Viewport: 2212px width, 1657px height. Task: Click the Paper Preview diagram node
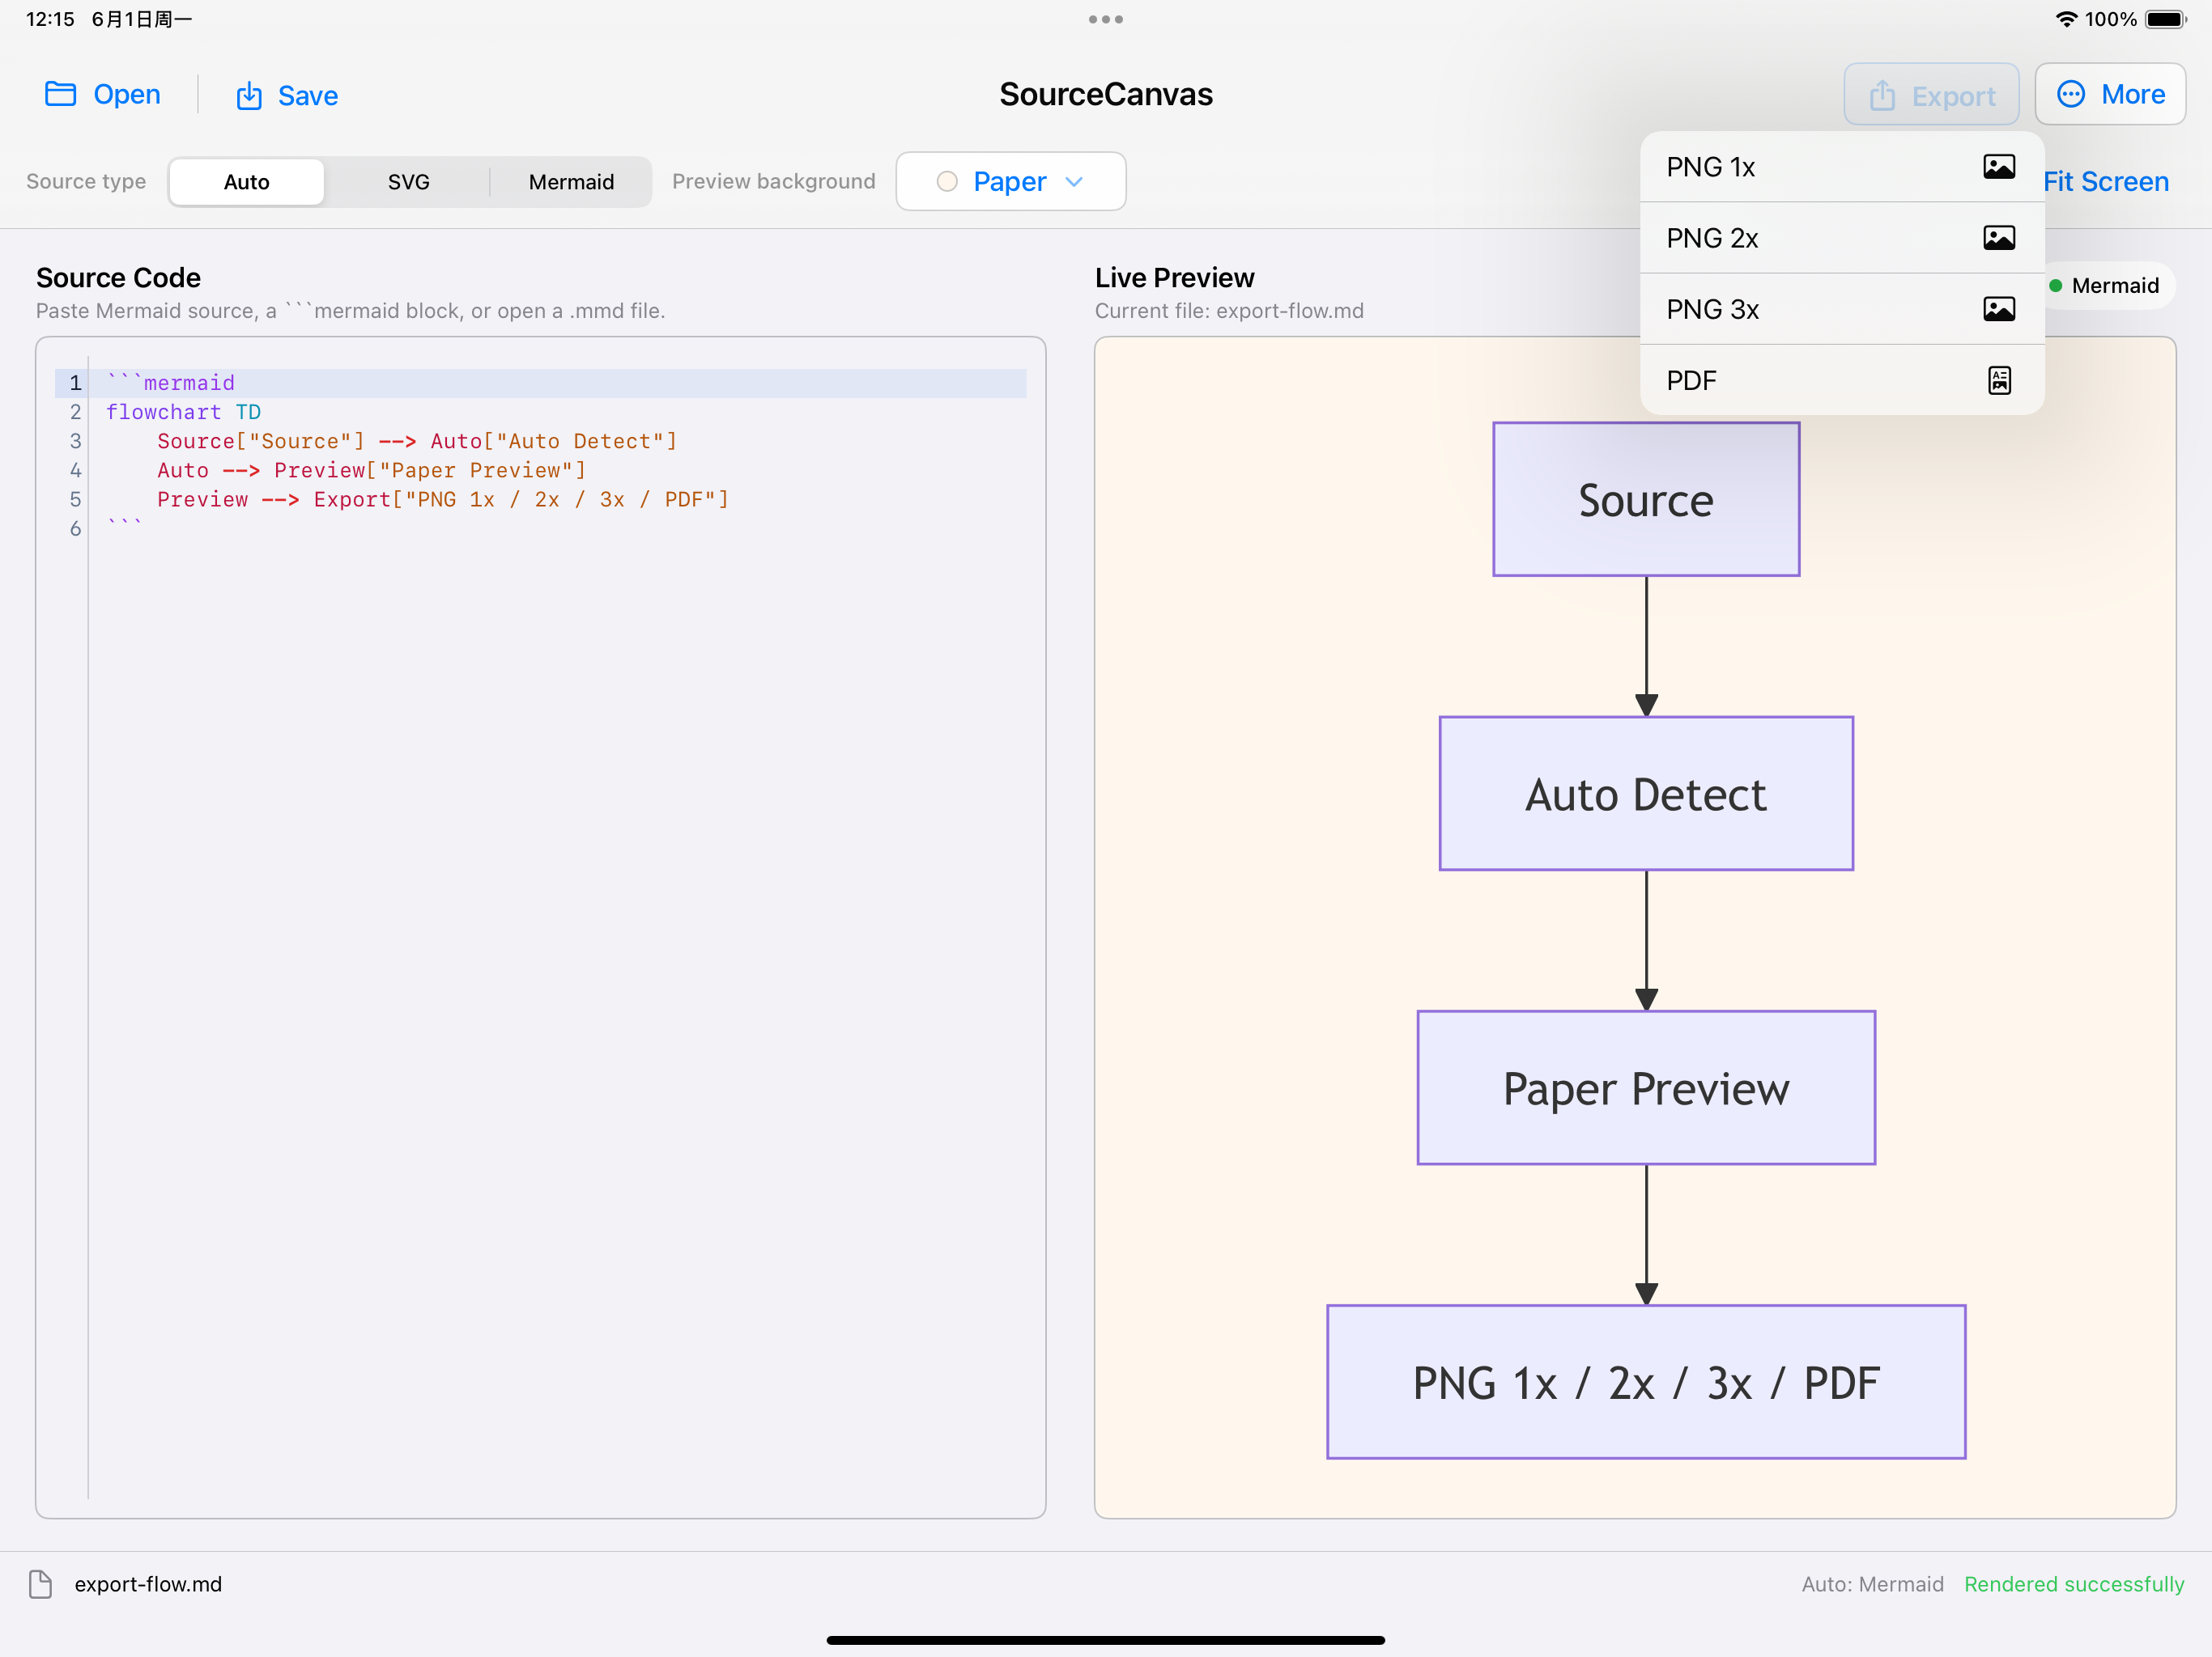click(1646, 1088)
